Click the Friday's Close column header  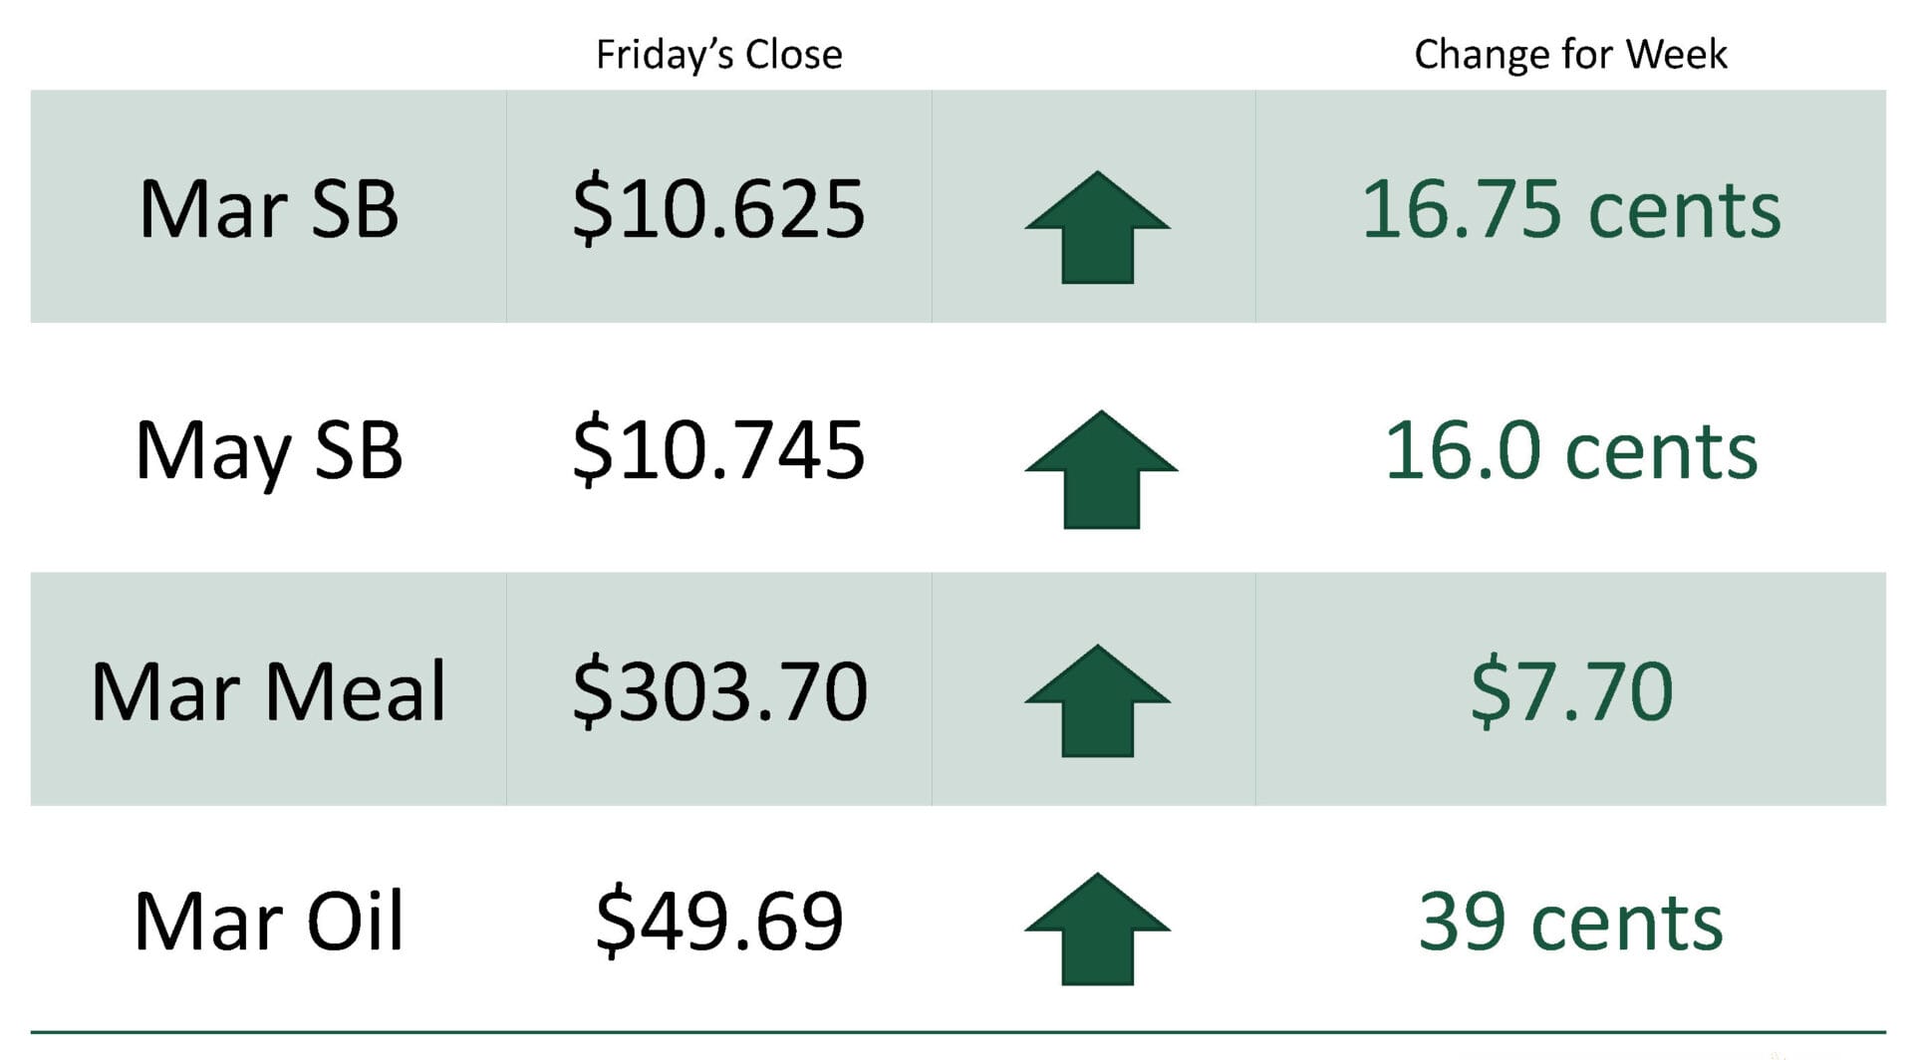(718, 54)
